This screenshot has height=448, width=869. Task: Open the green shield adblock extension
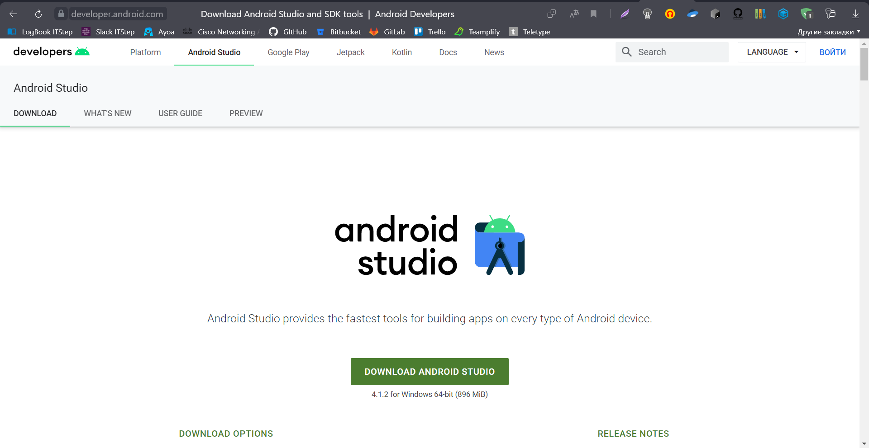pos(806,14)
